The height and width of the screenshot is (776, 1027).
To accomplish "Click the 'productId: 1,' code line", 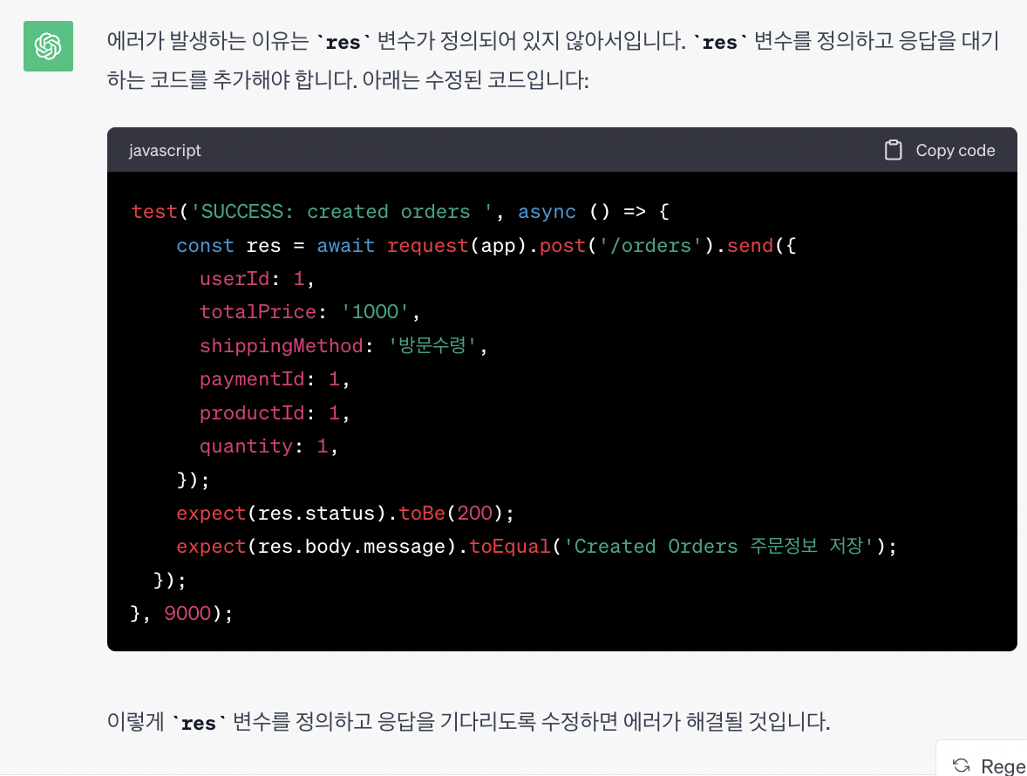I will click(275, 412).
